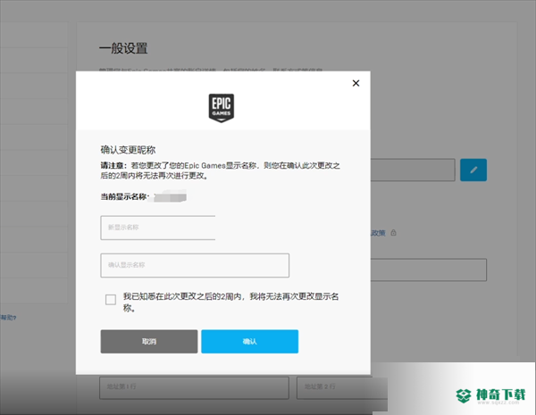Click the confirm display name field
Viewport: 536px width, 415px height.
point(195,265)
